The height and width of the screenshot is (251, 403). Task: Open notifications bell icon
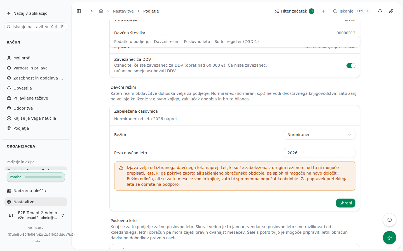(380, 11)
